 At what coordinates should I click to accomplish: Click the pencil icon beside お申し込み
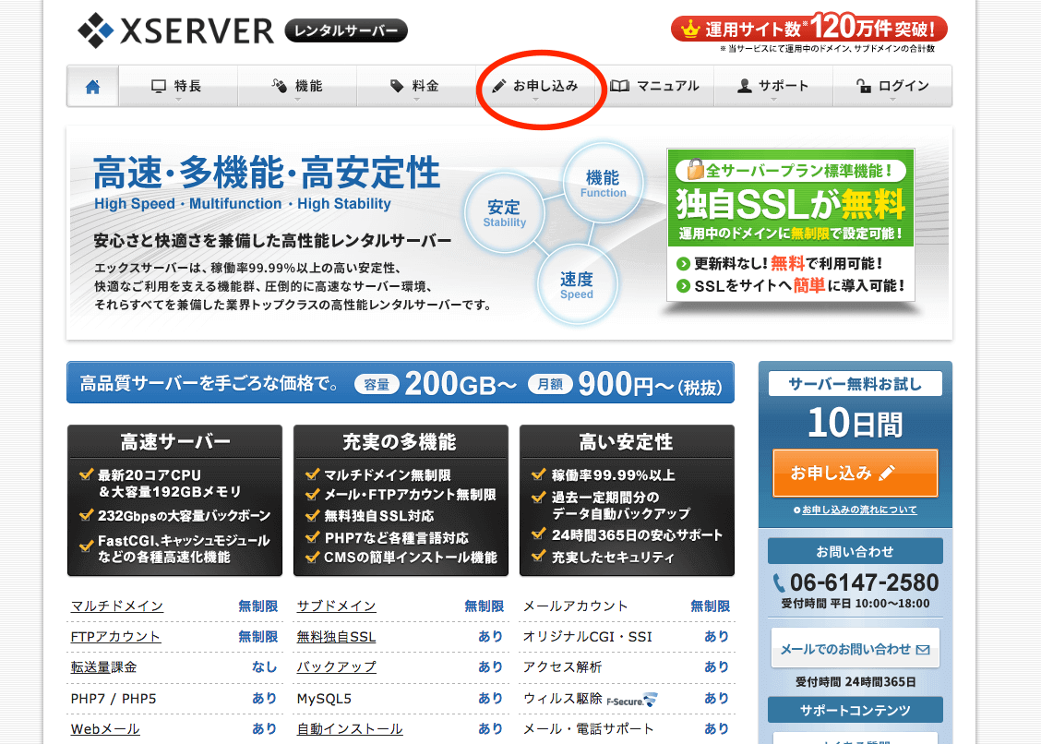499,86
